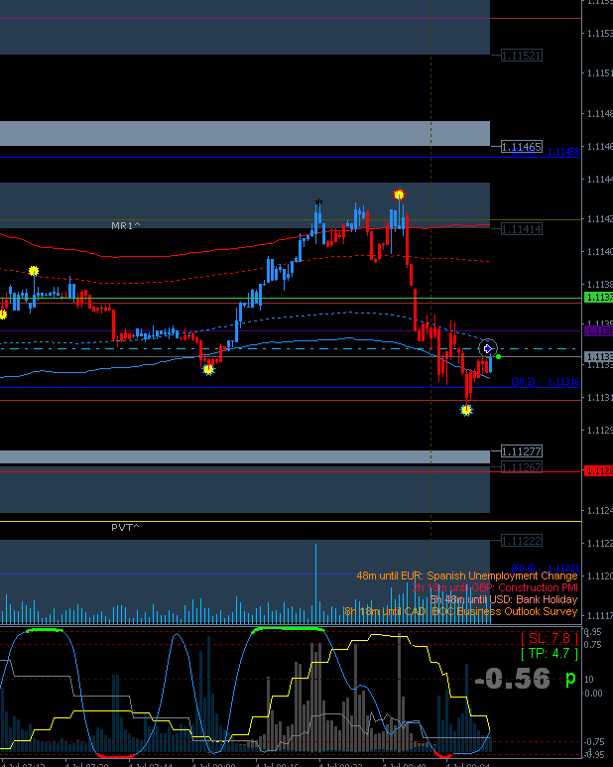Click the 1.1124 value on the price scale

pos(599,511)
